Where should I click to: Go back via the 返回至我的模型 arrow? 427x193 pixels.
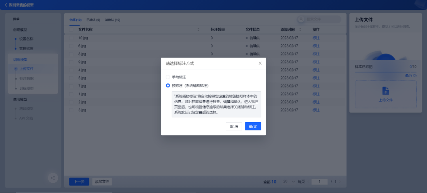[x=6, y=5]
